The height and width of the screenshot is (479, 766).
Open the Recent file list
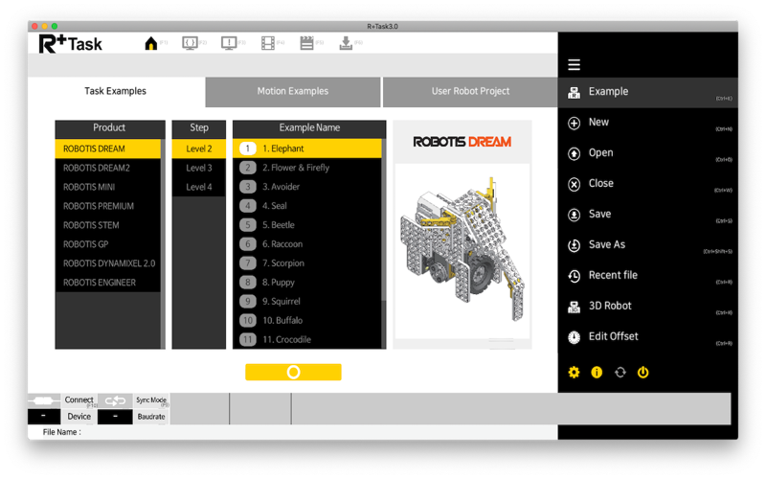coord(648,276)
